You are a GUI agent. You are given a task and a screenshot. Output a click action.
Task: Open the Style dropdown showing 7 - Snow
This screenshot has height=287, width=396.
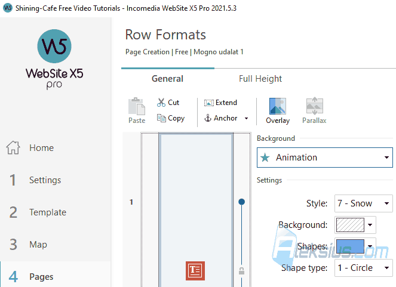(x=363, y=203)
